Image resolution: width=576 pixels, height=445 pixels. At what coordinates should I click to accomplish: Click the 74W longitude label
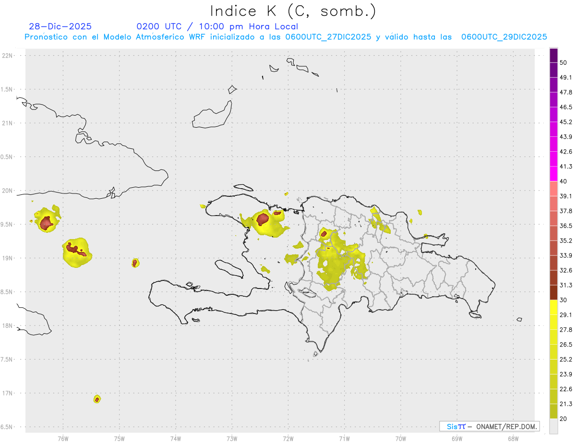(x=176, y=438)
